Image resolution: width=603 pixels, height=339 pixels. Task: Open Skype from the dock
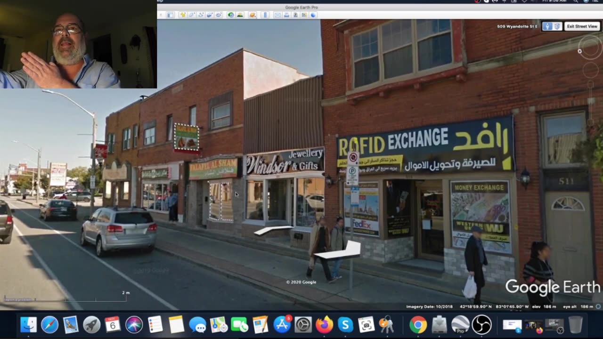point(345,325)
